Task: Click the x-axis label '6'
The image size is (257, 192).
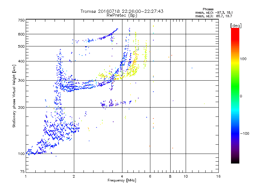Action: 150,176
